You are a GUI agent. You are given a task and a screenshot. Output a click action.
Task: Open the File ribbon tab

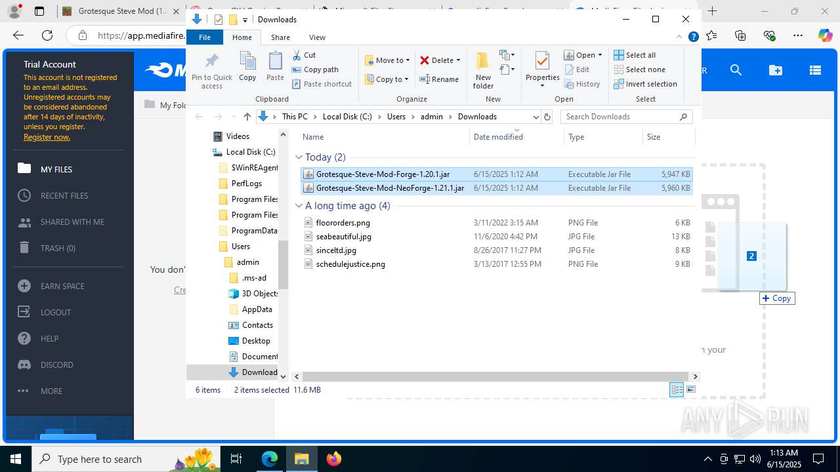tap(205, 37)
